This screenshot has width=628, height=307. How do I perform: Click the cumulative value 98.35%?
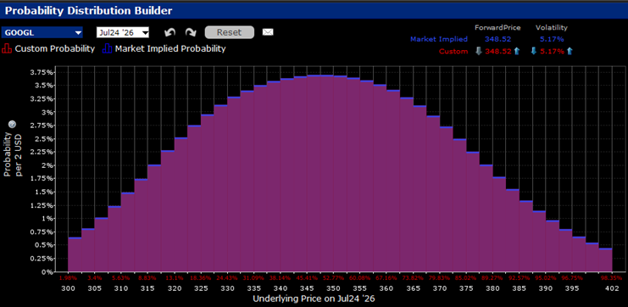coord(612,278)
